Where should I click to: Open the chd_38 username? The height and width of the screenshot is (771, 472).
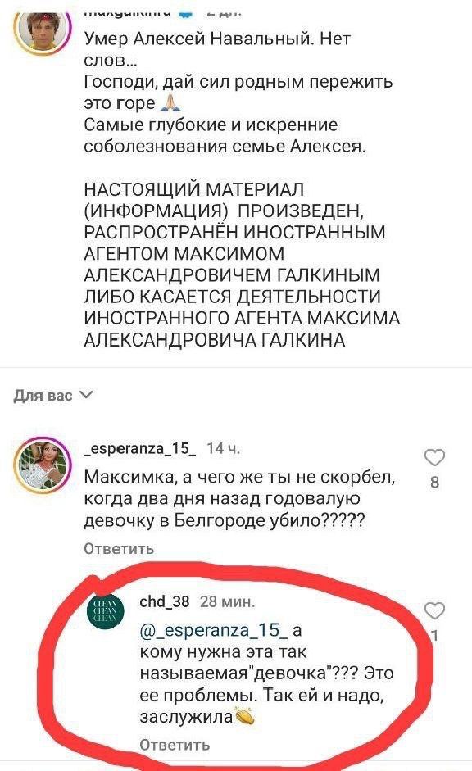(x=164, y=601)
